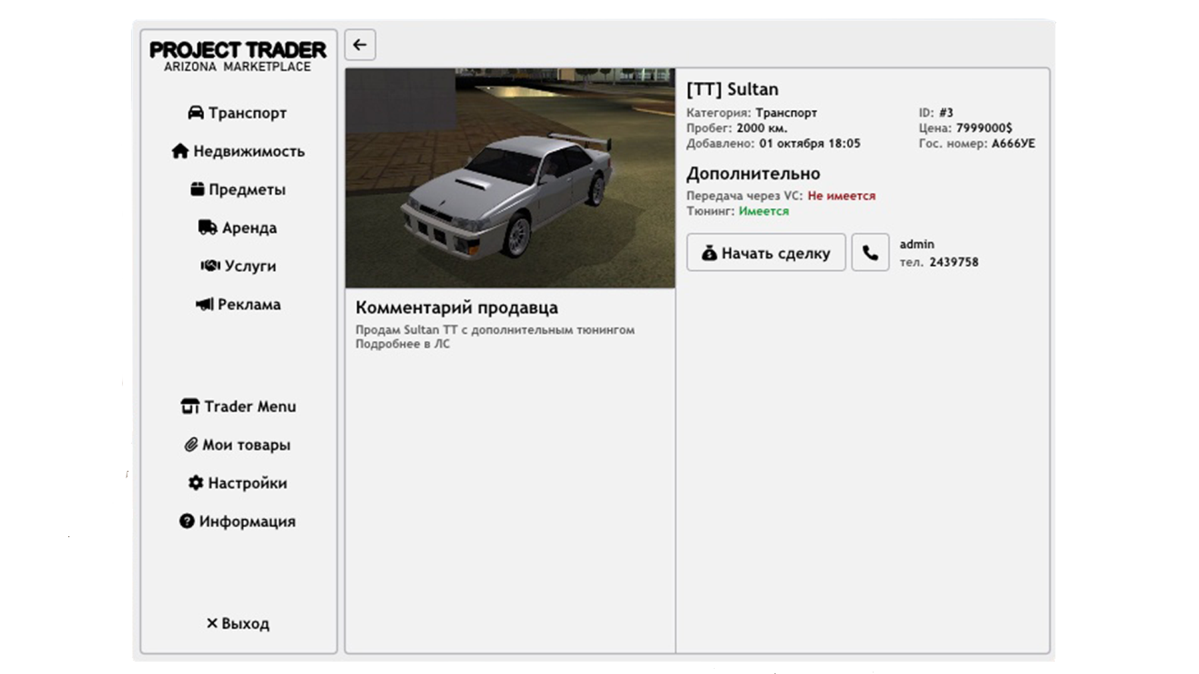Click Выход to exit marketplace
Image resolution: width=1199 pixels, height=674 pixels.
click(238, 623)
